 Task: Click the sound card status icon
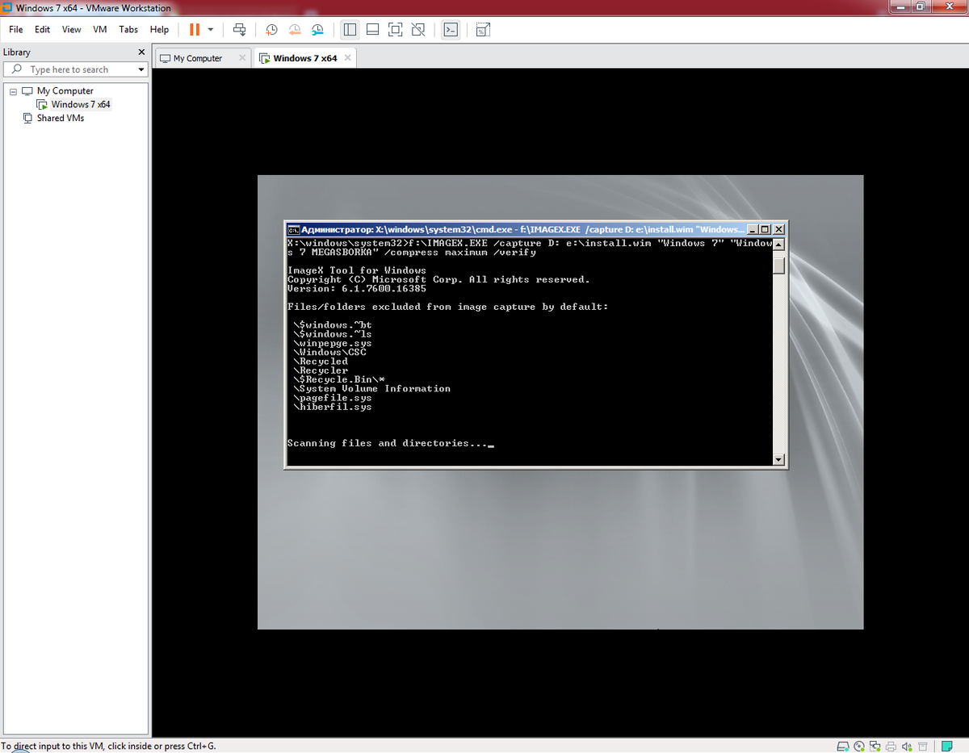click(907, 746)
